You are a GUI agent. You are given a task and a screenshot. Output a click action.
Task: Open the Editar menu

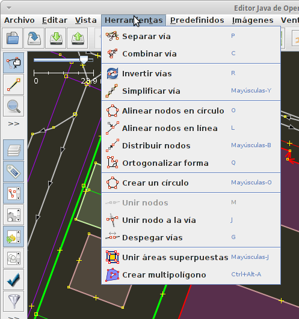click(x=55, y=20)
